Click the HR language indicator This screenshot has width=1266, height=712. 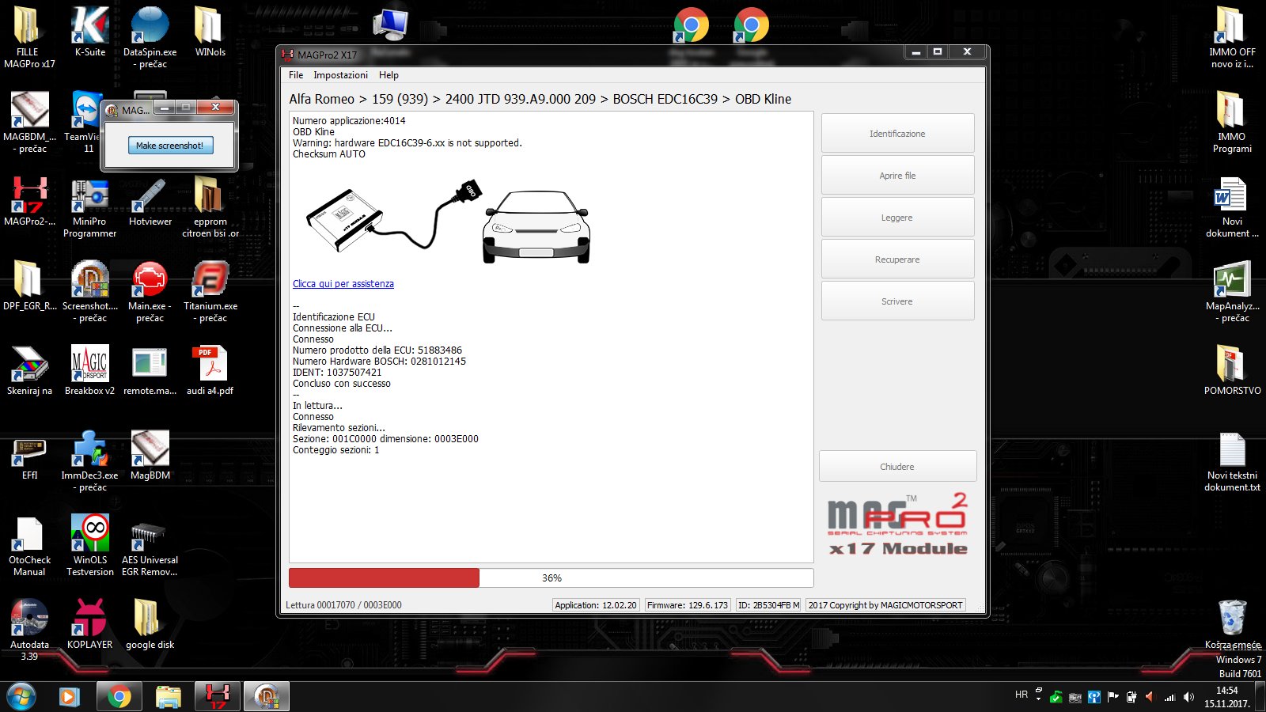click(x=1022, y=695)
